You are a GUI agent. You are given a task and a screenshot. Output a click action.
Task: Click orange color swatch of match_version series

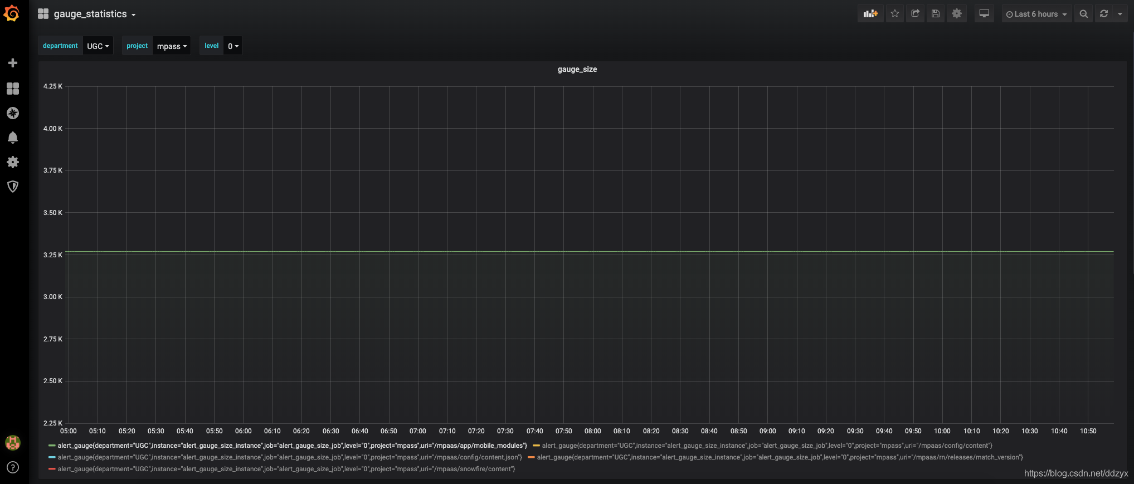click(531, 457)
